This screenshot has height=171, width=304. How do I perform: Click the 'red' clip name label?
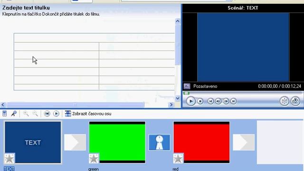pyautogui.click(x=175, y=169)
